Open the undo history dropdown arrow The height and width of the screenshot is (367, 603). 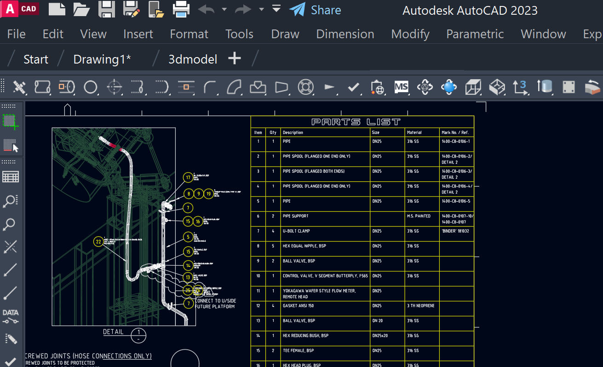click(x=224, y=9)
